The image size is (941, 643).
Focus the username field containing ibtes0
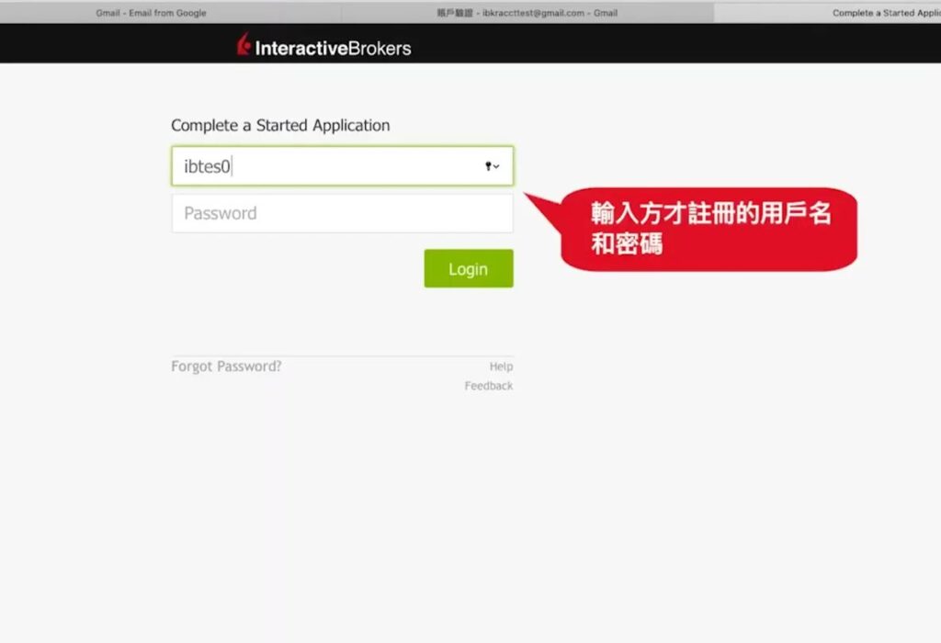point(322,166)
